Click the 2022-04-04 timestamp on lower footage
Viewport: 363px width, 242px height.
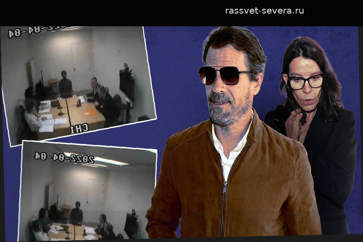click(x=64, y=158)
